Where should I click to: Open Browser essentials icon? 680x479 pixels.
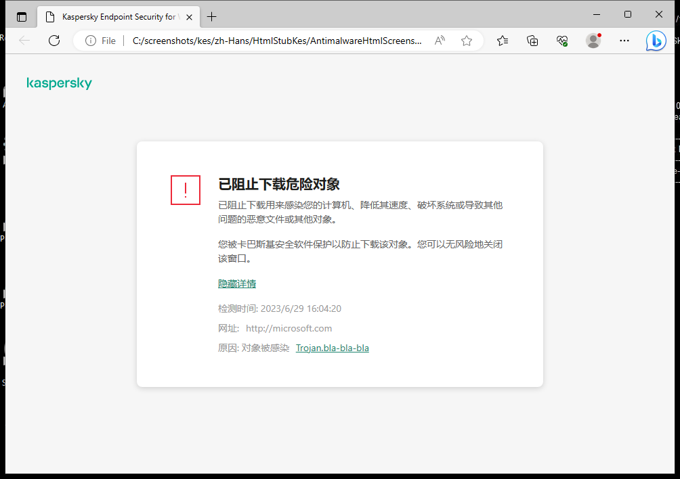click(x=562, y=40)
